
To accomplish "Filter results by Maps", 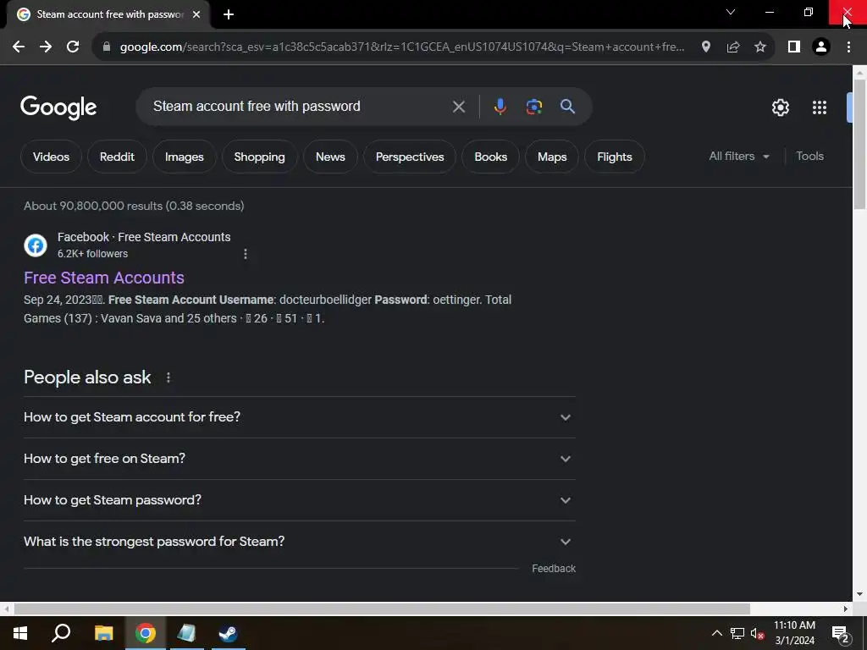I will [x=552, y=157].
